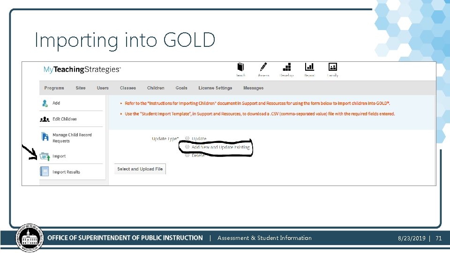
Task: Click Office of Superintendent of Public Instruction text
Action: pyautogui.click(x=125, y=238)
